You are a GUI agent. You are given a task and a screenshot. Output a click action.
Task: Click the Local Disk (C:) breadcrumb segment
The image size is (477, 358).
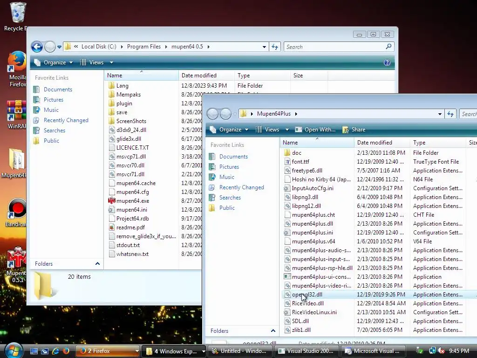tap(99, 47)
